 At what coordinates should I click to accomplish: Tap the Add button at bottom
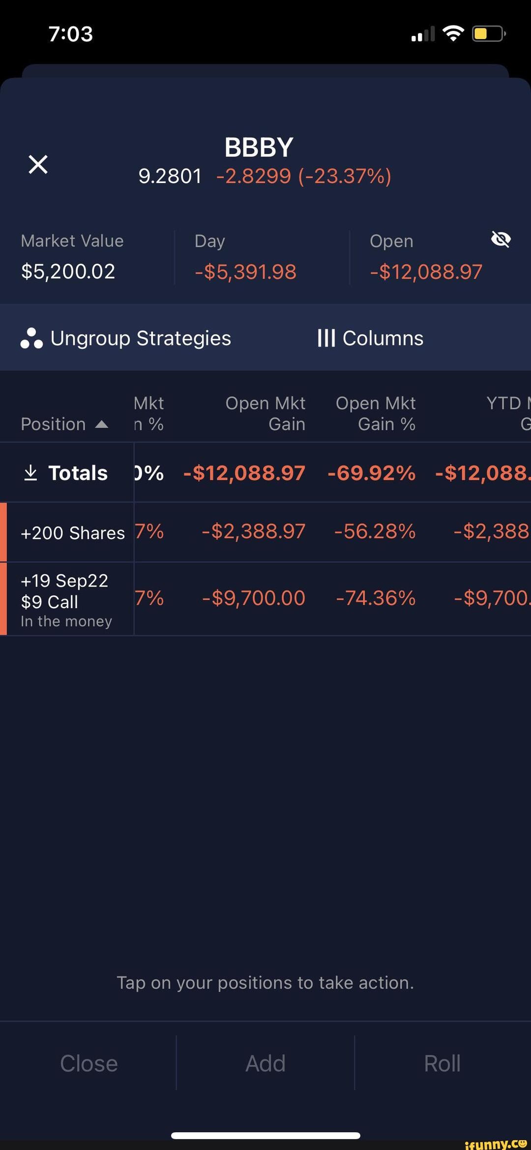coord(265,1063)
